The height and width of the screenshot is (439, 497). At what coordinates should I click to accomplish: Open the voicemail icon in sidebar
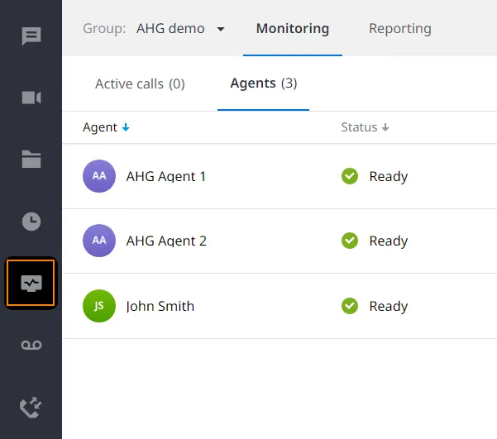(31, 345)
